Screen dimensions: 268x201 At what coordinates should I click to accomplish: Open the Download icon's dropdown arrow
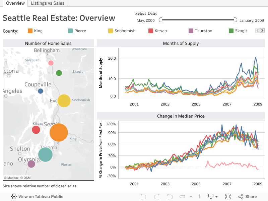pos(216,197)
